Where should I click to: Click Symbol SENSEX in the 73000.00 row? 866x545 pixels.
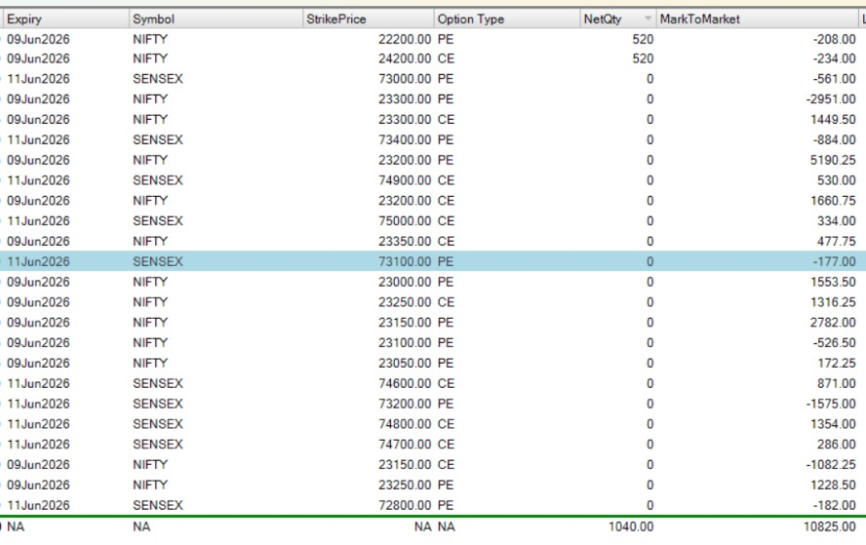(x=157, y=79)
